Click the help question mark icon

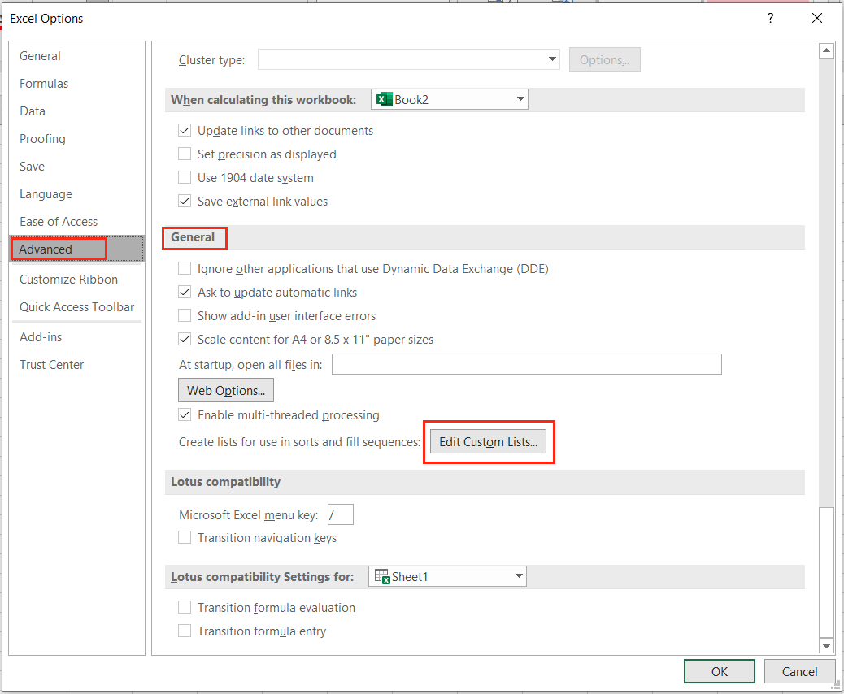770,19
